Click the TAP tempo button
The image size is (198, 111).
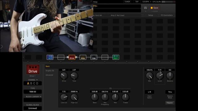tap(137, 2)
